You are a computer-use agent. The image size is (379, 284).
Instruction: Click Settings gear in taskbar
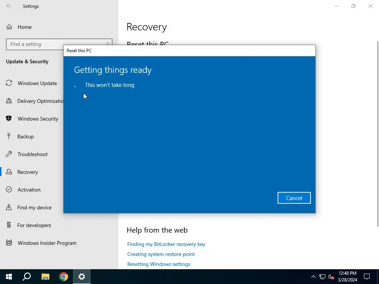82,277
